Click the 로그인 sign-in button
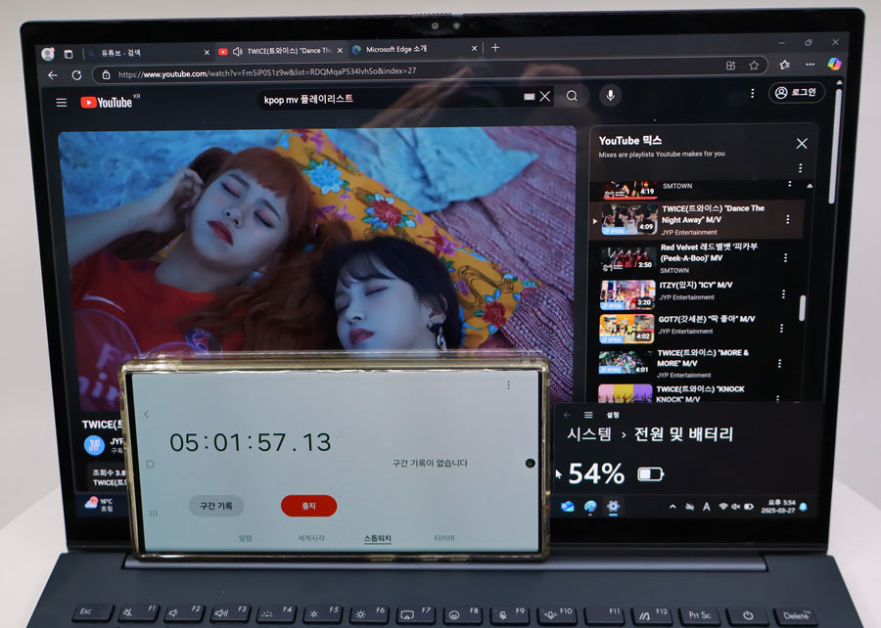The height and width of the screenshot is (628, 881). (x=797, y=93)
